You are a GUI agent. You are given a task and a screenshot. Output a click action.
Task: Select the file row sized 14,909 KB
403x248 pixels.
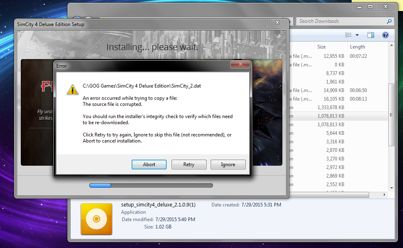339,90
